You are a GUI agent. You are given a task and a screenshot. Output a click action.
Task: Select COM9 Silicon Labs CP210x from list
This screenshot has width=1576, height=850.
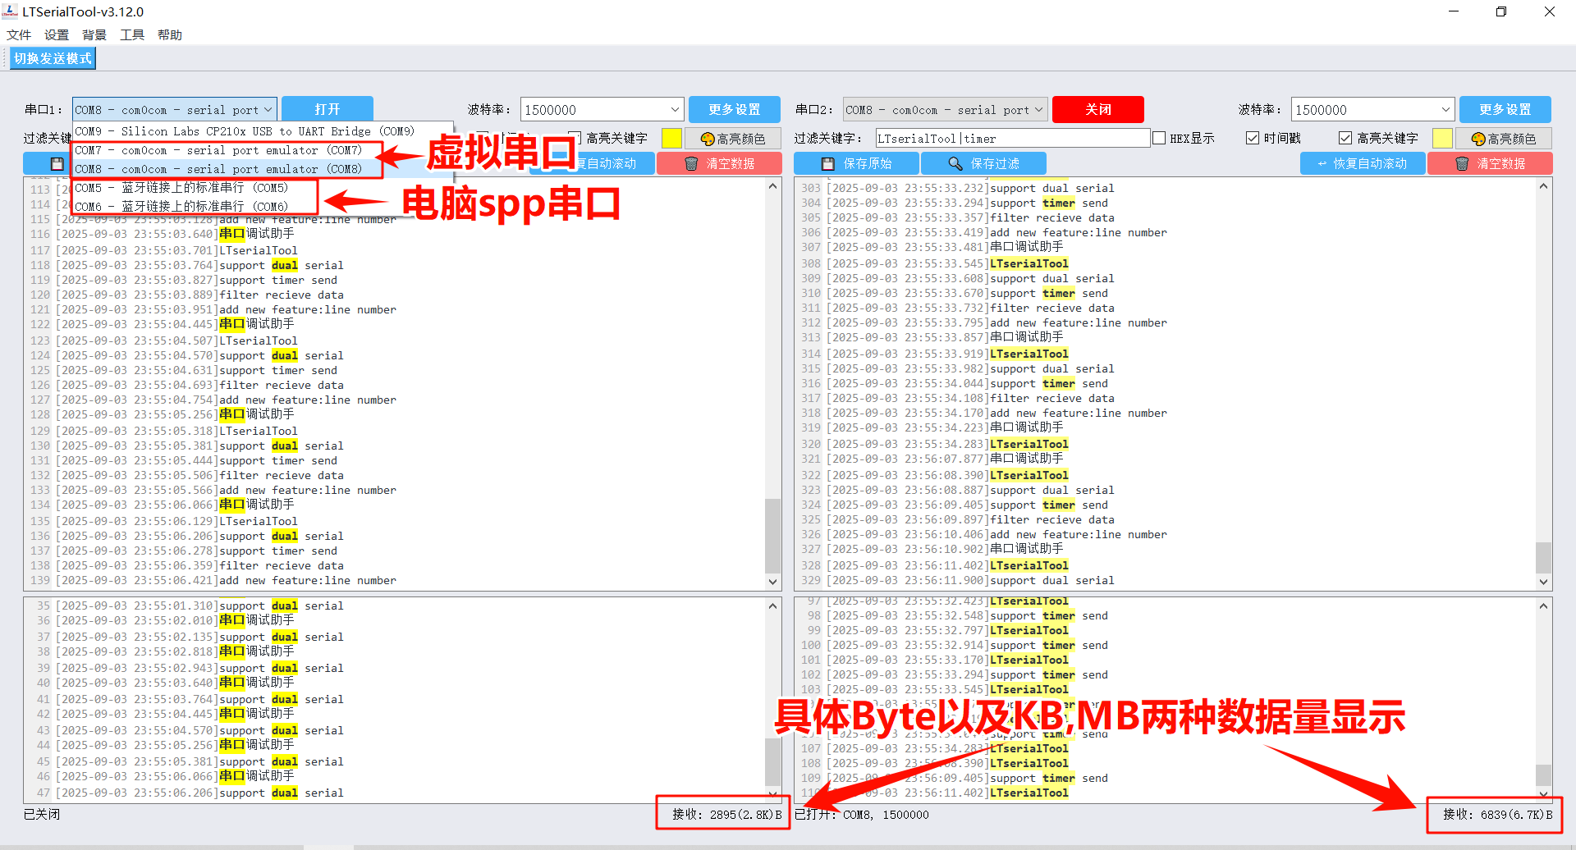(x=245, y=131)
